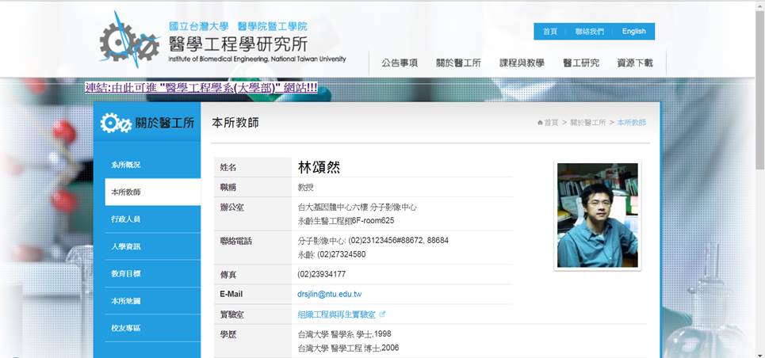Click 首頁 in the breadcrumb

click(x=551, y=123)
